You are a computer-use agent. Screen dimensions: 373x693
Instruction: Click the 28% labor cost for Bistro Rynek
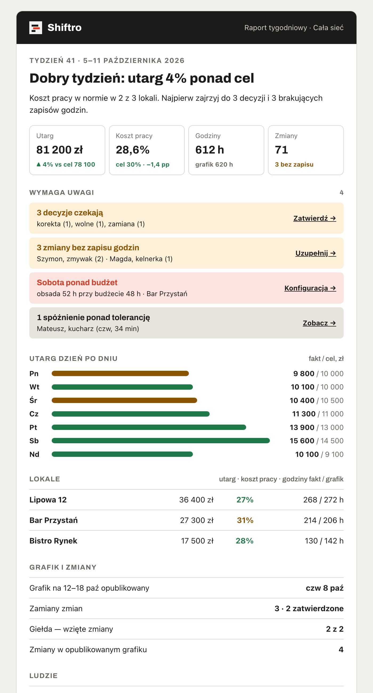pyautogui.click(x=245, y=541)
